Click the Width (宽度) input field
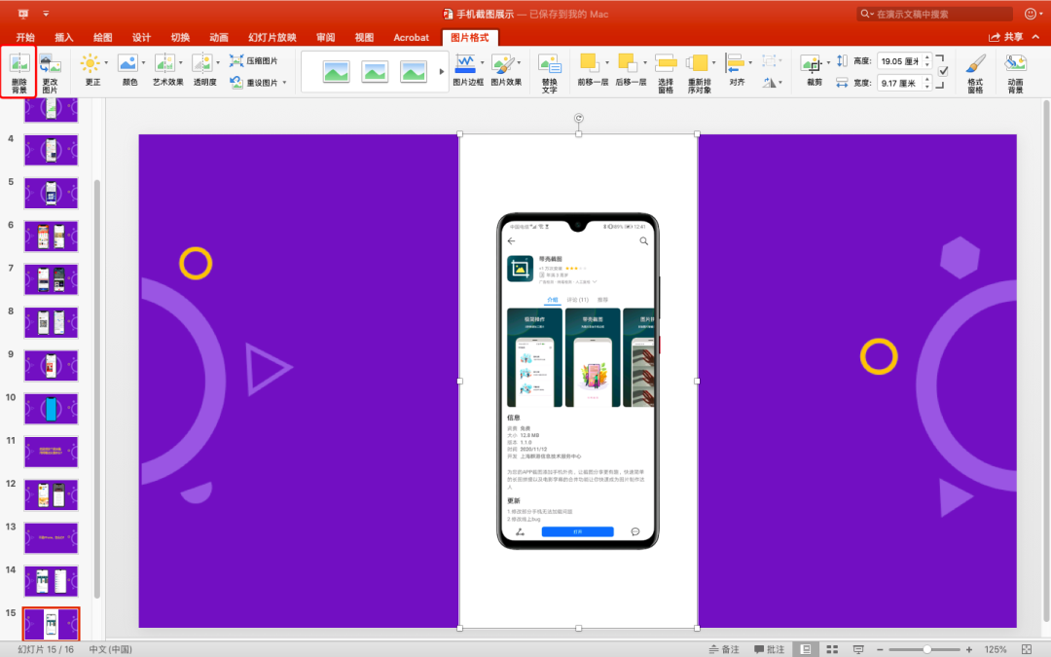 899,83
